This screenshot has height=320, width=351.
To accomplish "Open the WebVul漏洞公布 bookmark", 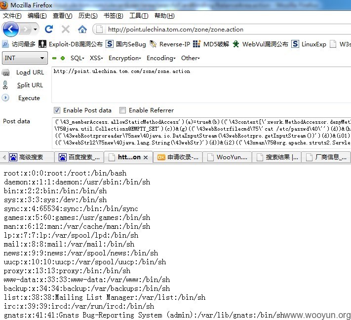I will pyautogui.click(x=260, y=44).
